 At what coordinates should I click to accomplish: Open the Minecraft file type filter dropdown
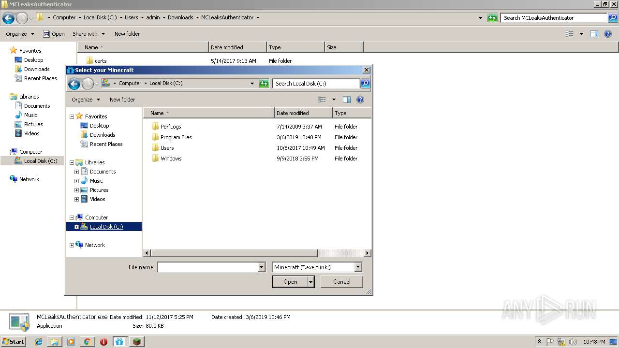tap(358, 267)
